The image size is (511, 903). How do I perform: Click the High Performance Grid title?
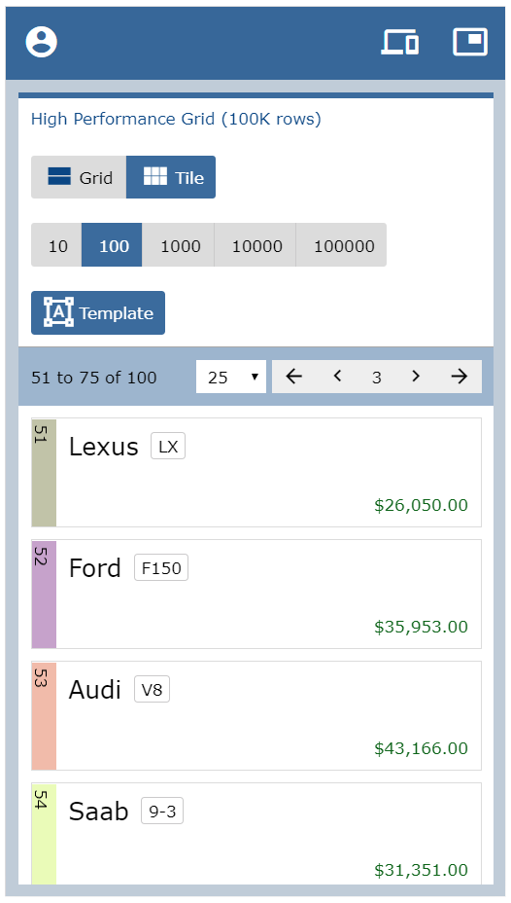coord(176,119)
